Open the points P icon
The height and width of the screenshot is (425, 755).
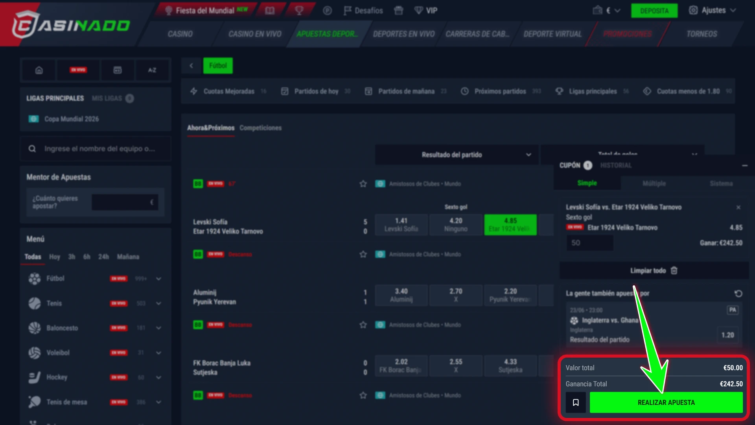327,11
